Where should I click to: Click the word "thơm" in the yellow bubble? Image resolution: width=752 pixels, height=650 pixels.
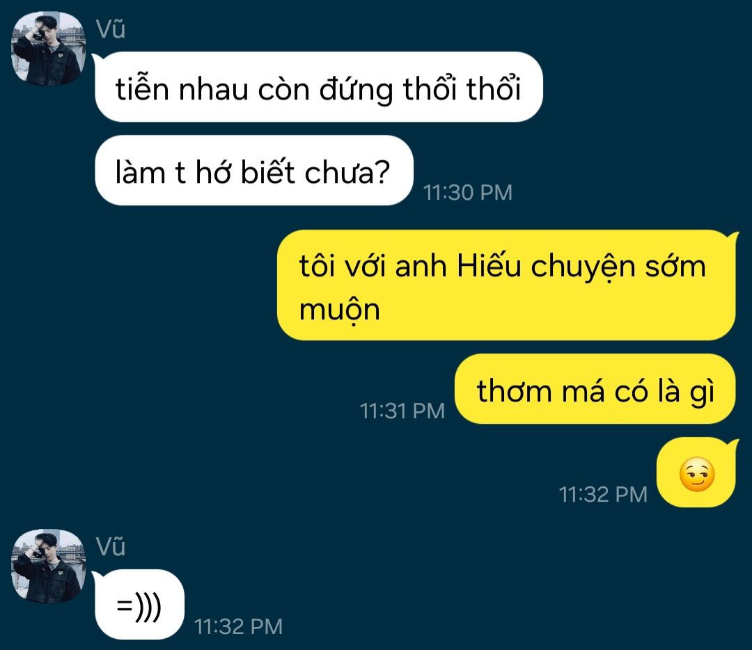click(x=514, y=390)
